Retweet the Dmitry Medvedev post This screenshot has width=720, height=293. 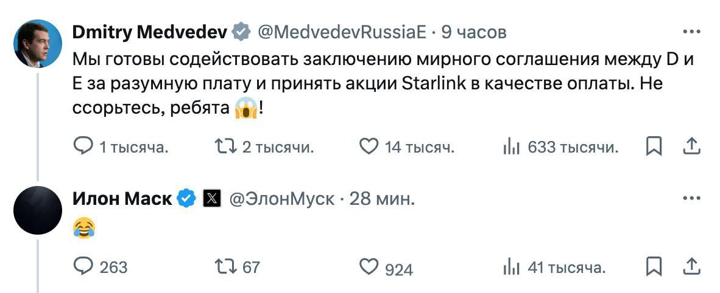227,146
